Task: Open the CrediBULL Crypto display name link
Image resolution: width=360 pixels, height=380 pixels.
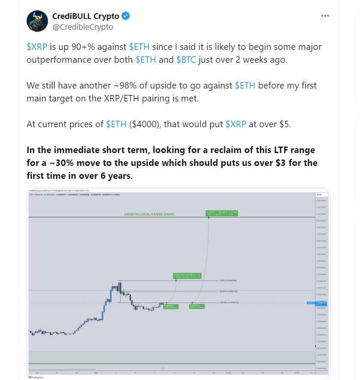Action: (86, 17)
